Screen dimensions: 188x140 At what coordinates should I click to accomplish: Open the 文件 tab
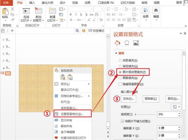6,3
